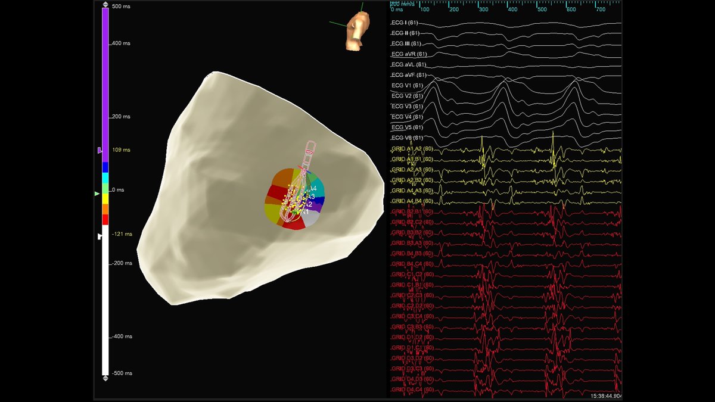Click the lower color bar arrow at -500 ms

pos(105,378)
